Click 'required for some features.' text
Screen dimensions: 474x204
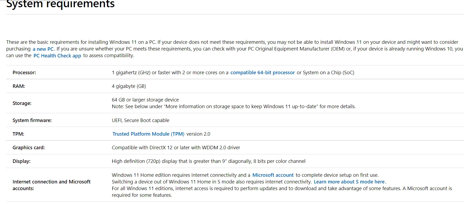coord(142,195)
